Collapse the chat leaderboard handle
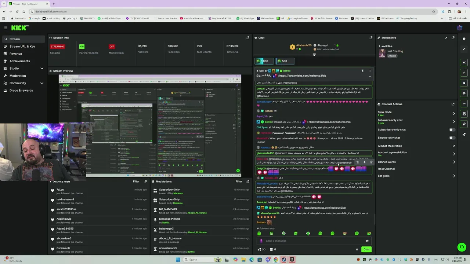 (x=314, y=55)
